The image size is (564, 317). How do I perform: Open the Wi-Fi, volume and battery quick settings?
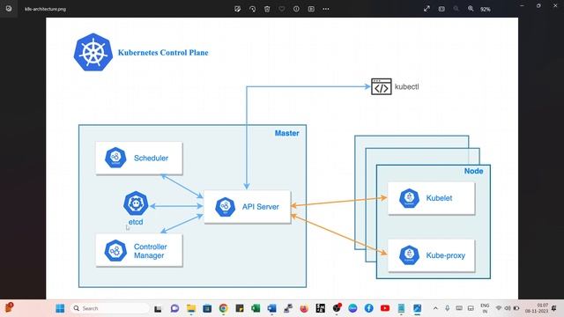pyautogui.click(x=508, y=308)
